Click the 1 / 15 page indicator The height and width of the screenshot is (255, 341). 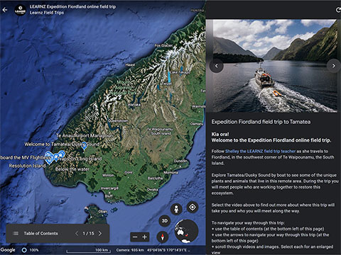[88, 233]
